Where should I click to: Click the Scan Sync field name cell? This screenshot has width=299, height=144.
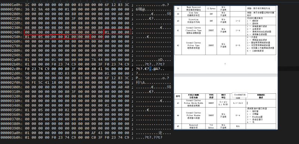pos(193,14)
